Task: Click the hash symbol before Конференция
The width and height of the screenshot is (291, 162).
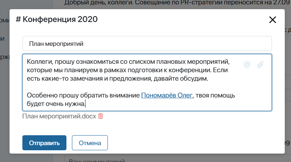Action: [x=18, y=19]
